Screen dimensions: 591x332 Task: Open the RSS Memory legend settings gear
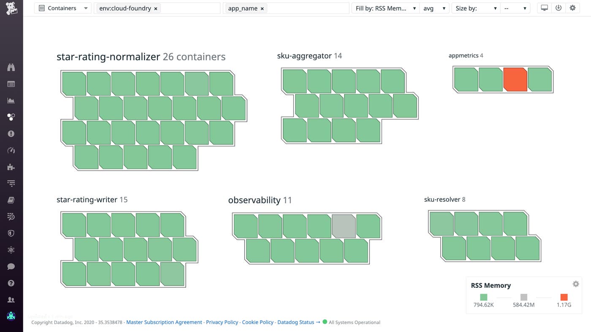[x=576, y=284]
